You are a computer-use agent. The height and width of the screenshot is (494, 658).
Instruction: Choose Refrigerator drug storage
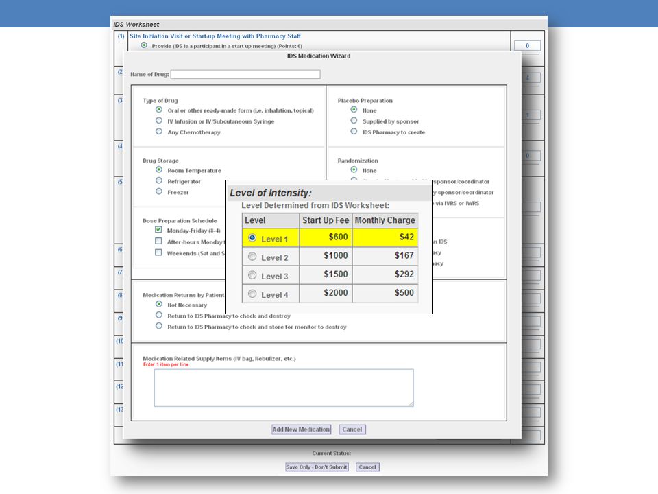click(x=158, y=180)
